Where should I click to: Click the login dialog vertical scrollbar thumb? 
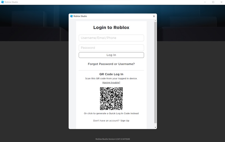click(155, 73)
